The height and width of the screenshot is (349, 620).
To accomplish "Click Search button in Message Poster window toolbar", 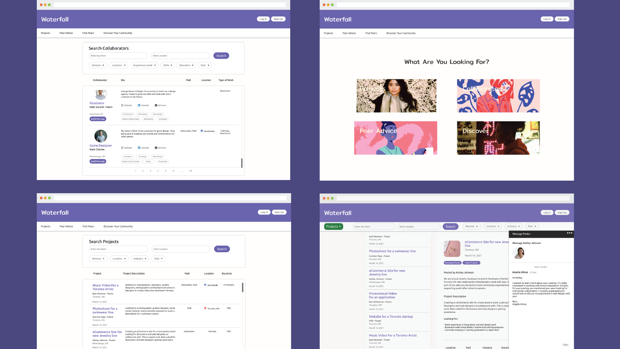I will 450,227.
